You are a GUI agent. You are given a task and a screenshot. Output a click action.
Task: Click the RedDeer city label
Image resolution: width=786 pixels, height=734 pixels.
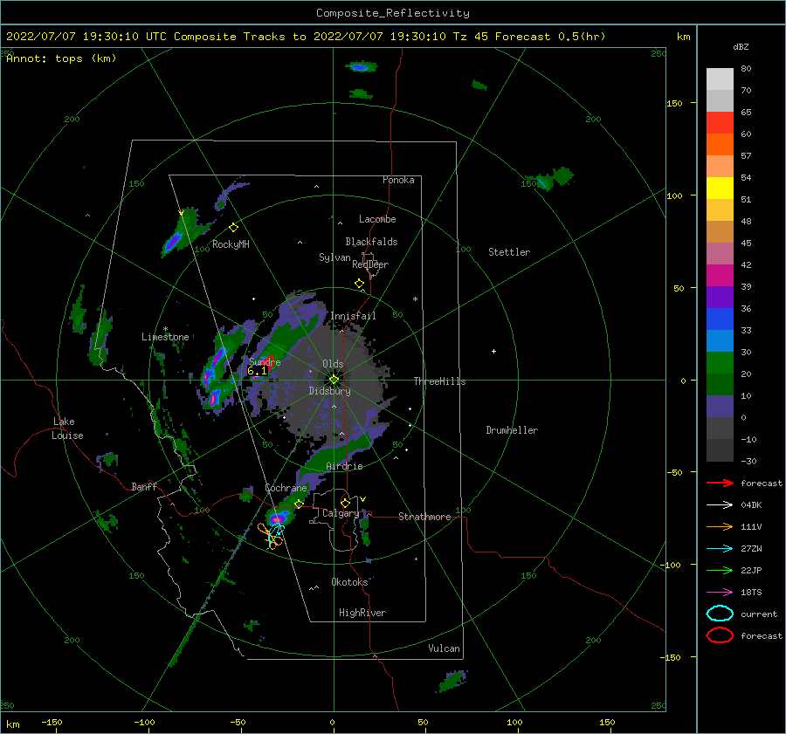click(370, 264)
